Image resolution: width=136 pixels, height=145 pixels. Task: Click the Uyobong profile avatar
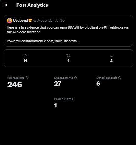click(x=9, y=21)
